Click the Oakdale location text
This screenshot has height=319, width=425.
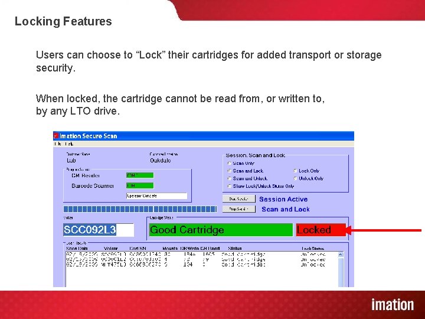tap(161, 160)
